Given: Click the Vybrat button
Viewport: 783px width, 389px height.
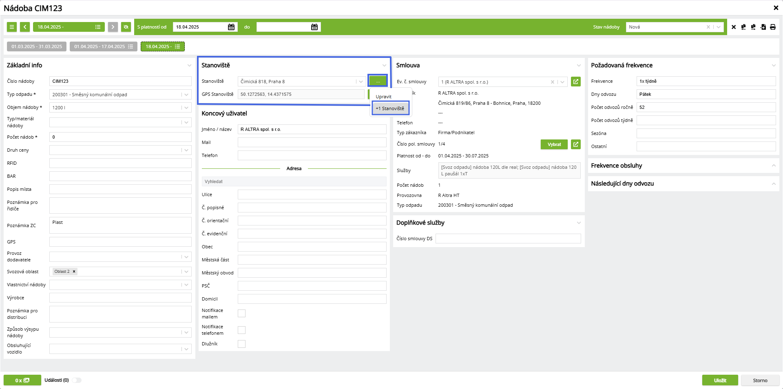Looking at the screenshot, I should pos(554,144).
